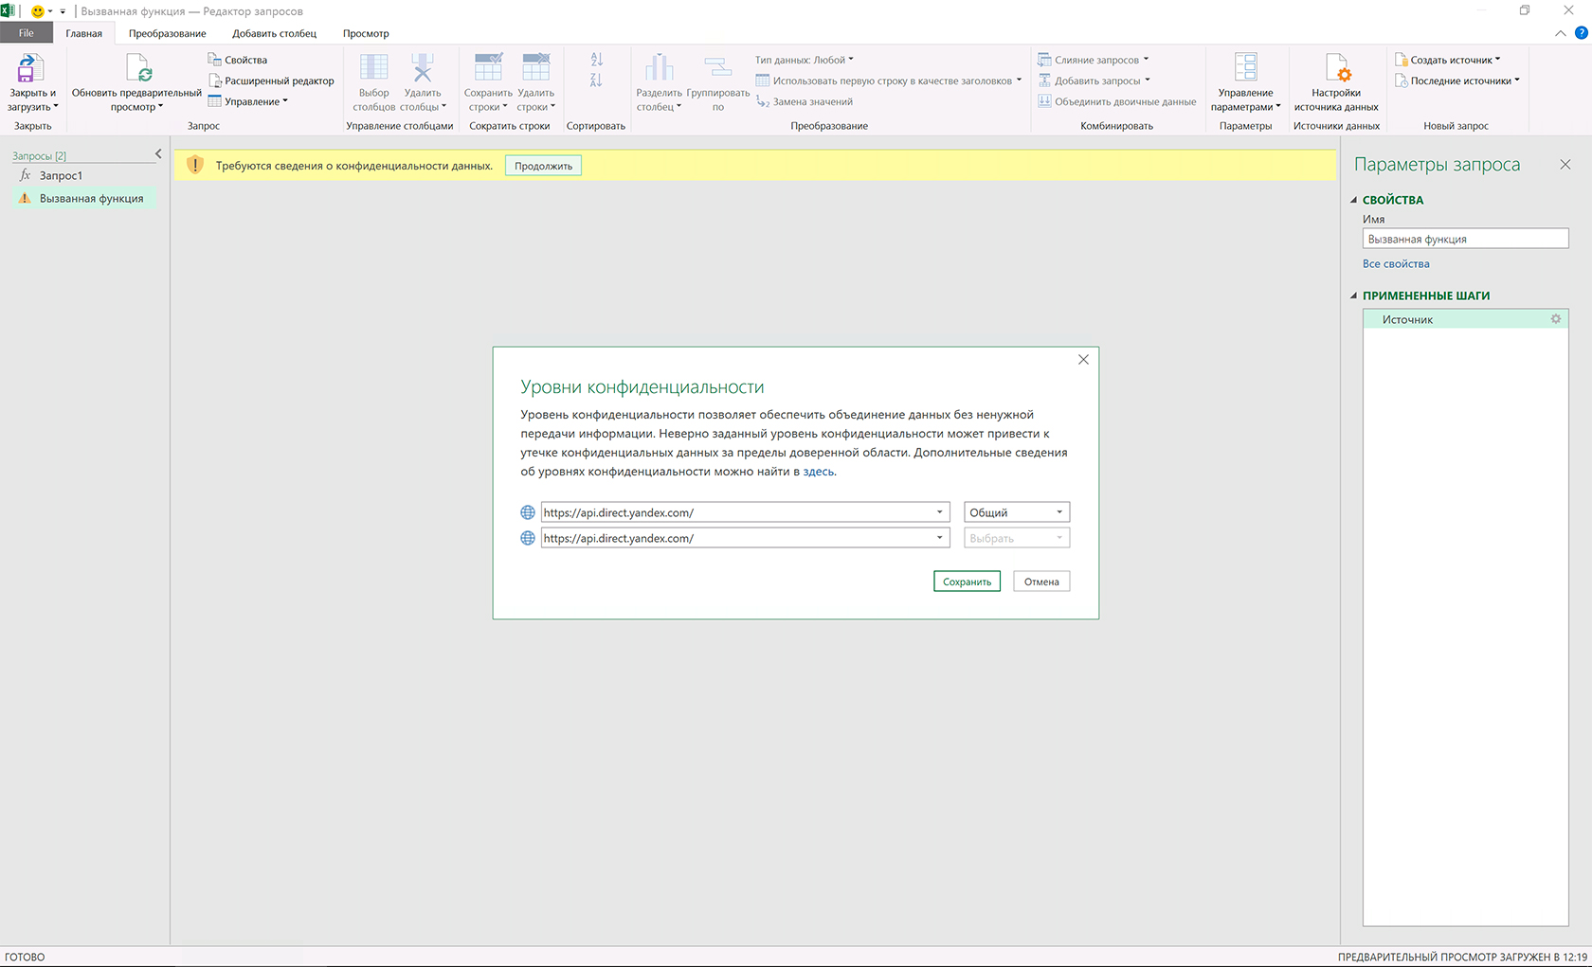The image size is (1592, 967).
Task: Open the File tab
Action: (26, 33)
